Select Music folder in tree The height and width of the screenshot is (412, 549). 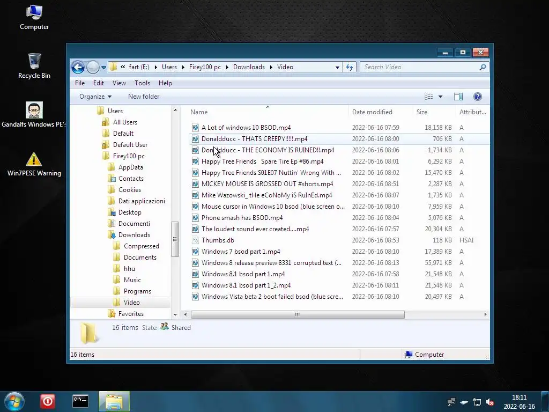[132, 279]
